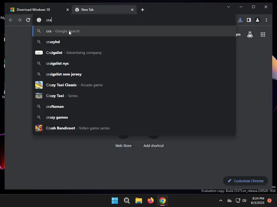The height and width of the screenshot is (207, 277).
Task: Open the volume speaker icon
Action: coord(244,201)
